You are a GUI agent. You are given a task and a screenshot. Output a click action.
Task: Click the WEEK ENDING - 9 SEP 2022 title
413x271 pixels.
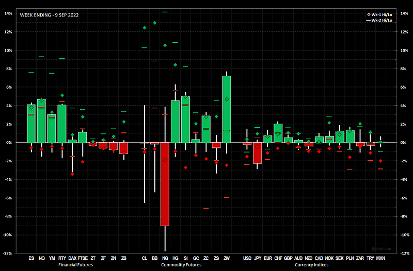coord(50,15)
